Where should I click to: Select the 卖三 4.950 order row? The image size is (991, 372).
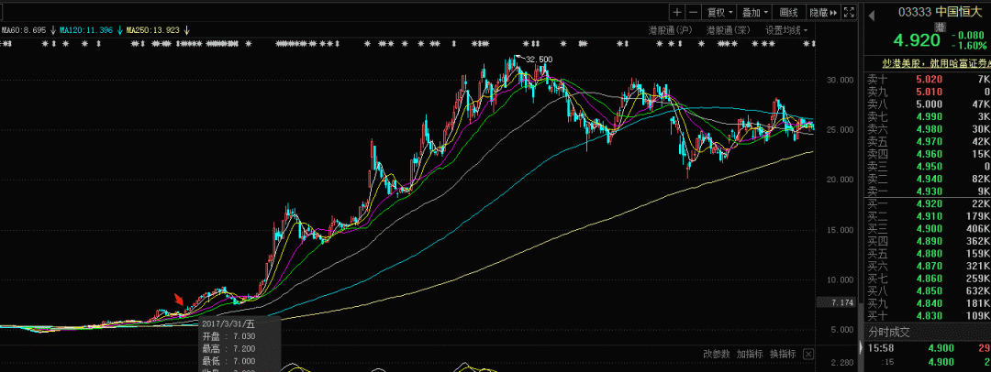pos(928,166)
